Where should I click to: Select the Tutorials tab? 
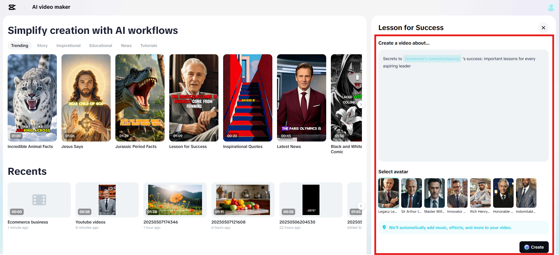pyautogui.click(x=149, y=46)
